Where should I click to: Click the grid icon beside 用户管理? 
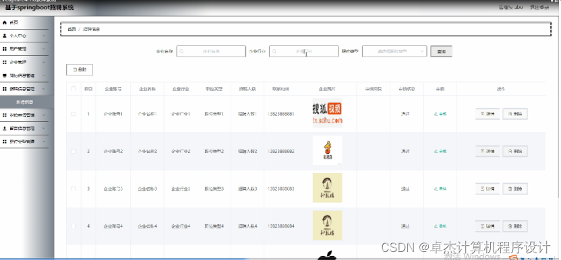pyautogui.click(x=5, y=49)
